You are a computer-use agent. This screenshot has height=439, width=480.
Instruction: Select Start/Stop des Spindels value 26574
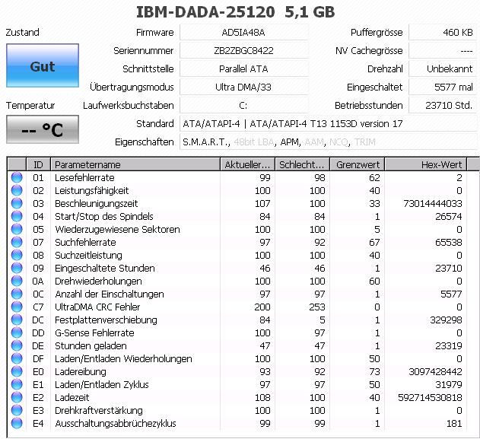(x=449, y=216)
